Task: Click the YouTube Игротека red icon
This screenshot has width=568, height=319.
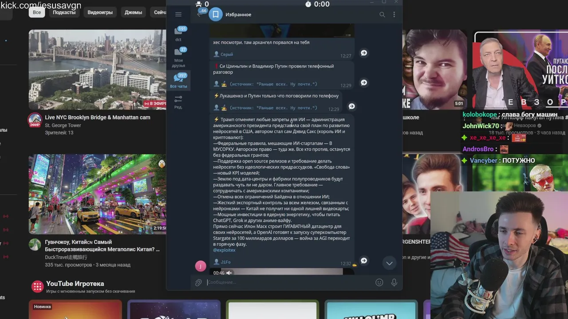Action: [37, 286]
